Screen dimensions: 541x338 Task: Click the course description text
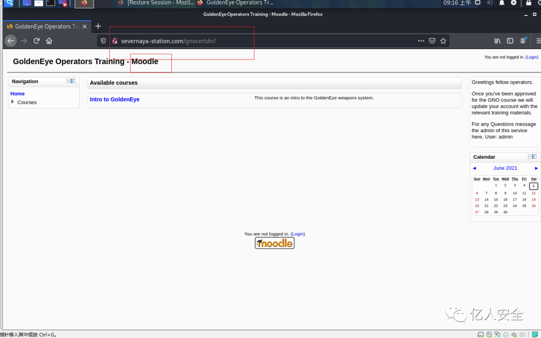[x=314, y=98]
